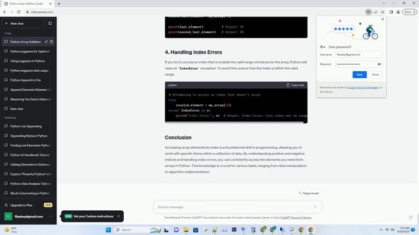Screen dimensions: 419x235
Task: Delete the Python Array Addition chat via trash icon
Action: (52, 42)
